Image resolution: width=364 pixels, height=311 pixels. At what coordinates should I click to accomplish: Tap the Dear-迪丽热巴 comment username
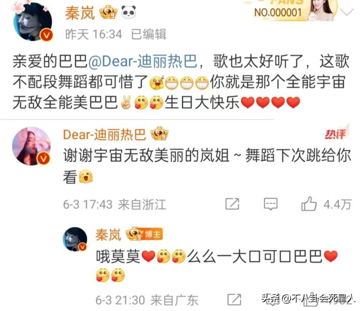pos(104,135)
